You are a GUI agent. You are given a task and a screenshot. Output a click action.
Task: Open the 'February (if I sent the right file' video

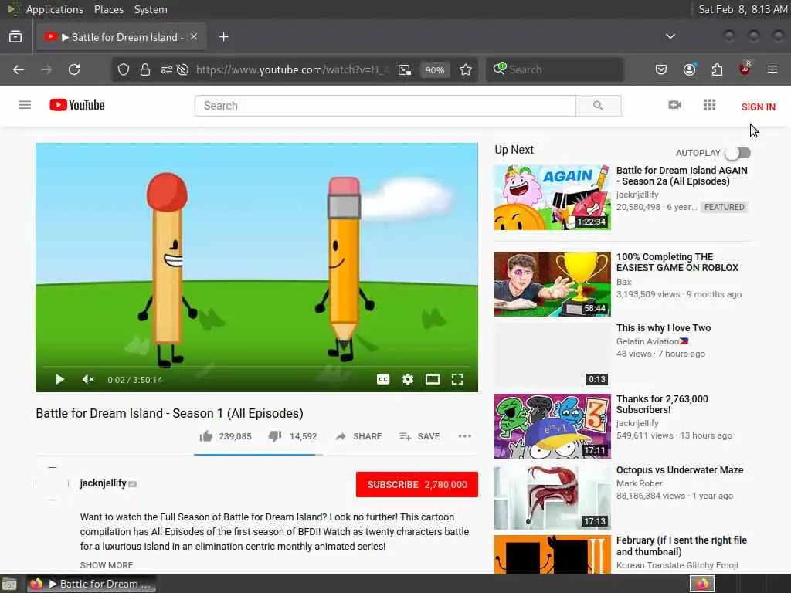681,546
